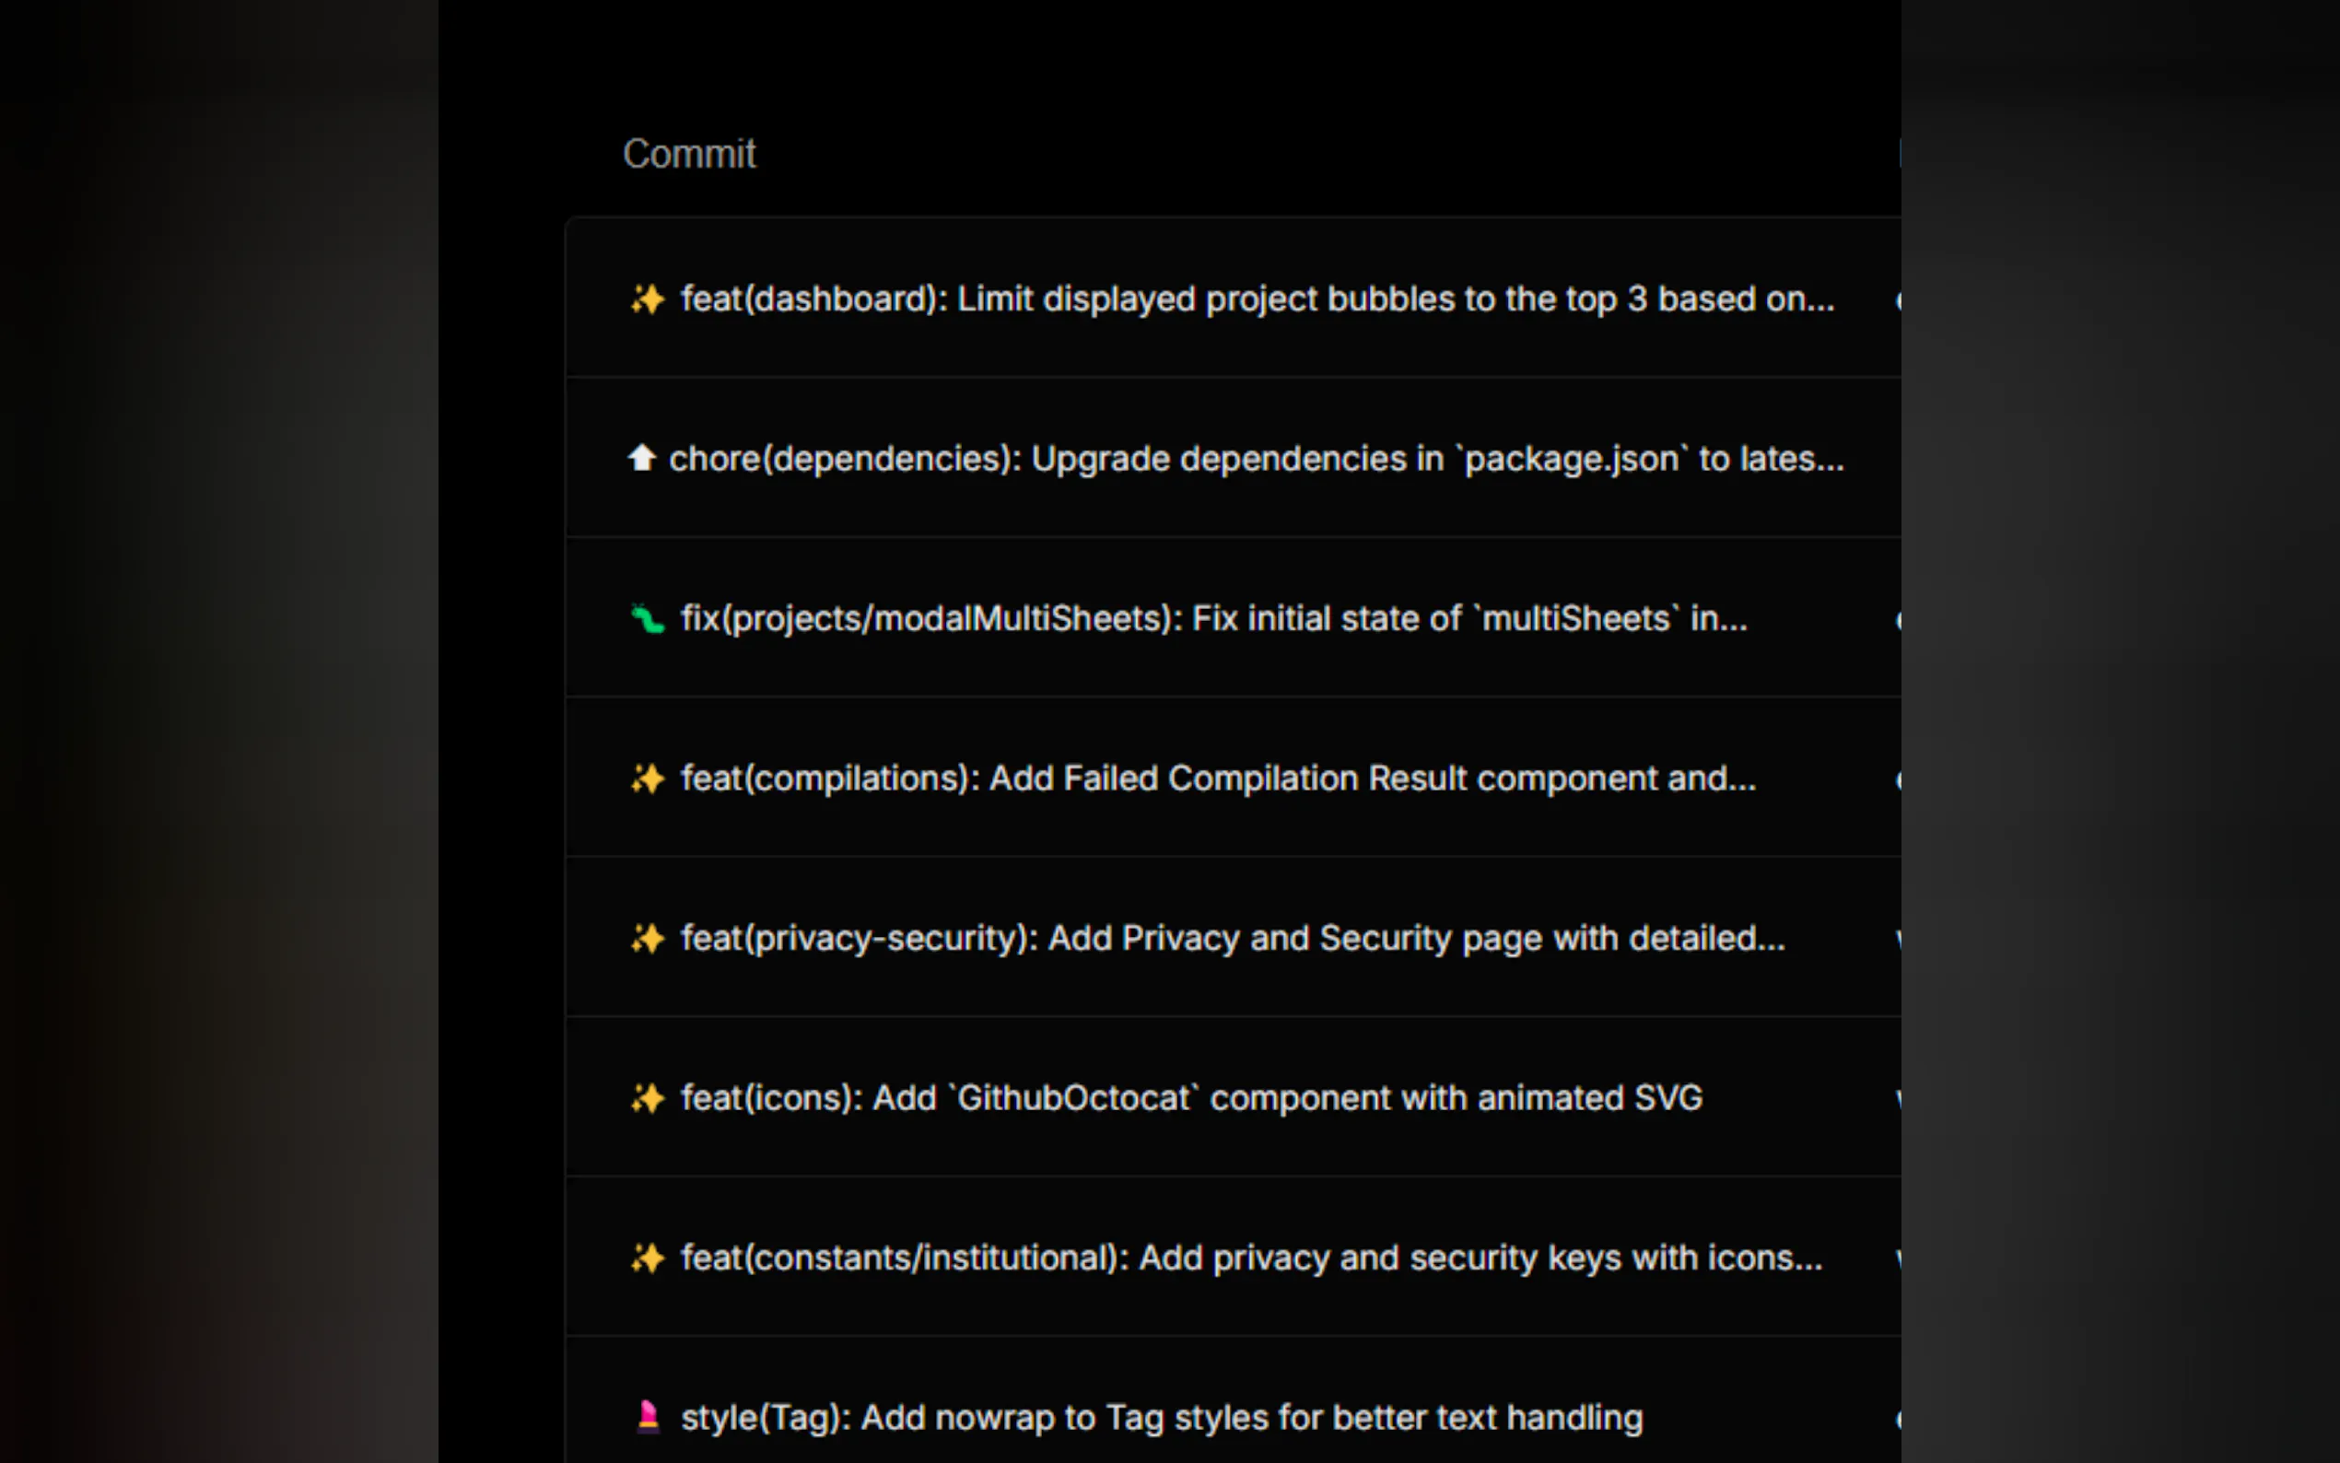The height and width of the screenshot is (1463, 2340).
Task: Click sparkles emoji on constants/institutional commit
Action: 647,1257
